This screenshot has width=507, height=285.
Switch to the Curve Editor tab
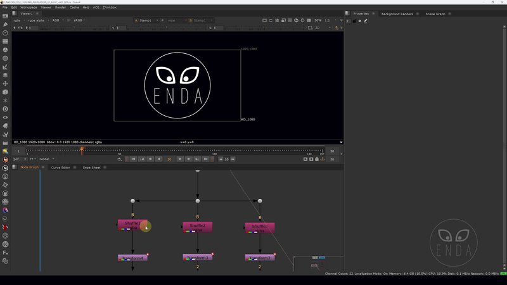[60, 167]
